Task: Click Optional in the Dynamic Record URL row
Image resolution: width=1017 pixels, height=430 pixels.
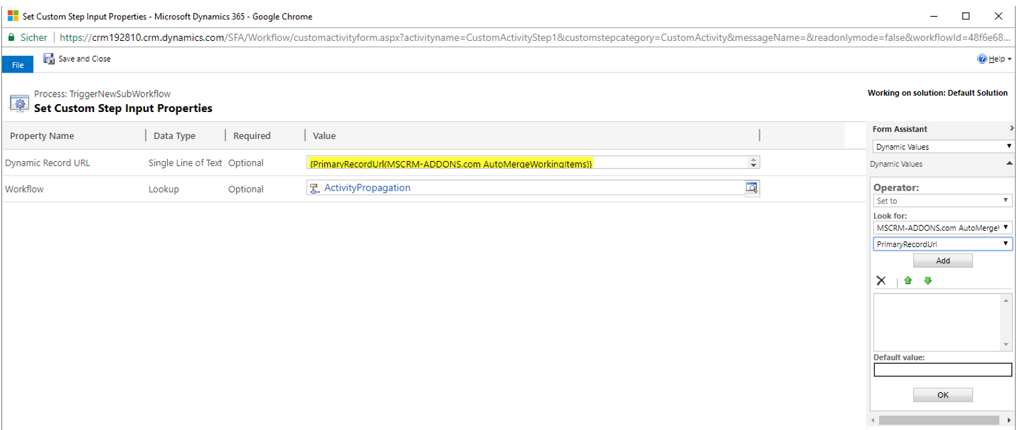Action: click(x=246, y=162)
